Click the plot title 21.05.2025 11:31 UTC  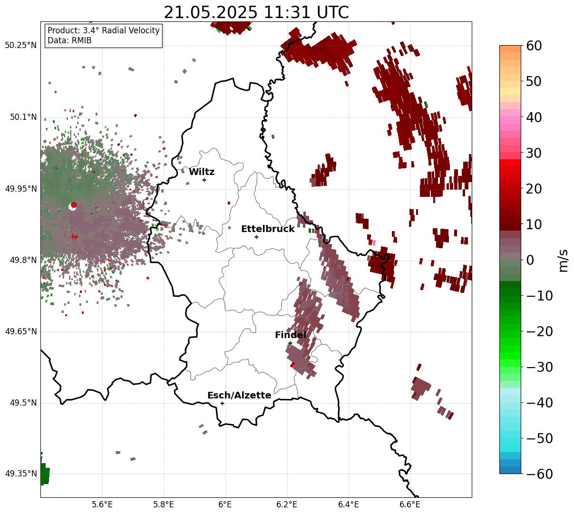point(256,12)
